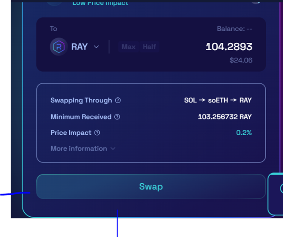Open Minimum Received help icon
Image resolution: width=283 pixels, height=237 pixels.
117,117
